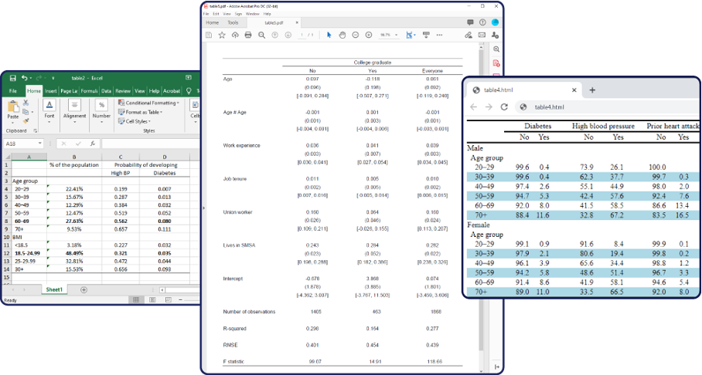Image resolution: width=702 pixels, height=375 pixels.
Task: Open the Tools tab in Acrobat
Action: click(x=233, y=22)
